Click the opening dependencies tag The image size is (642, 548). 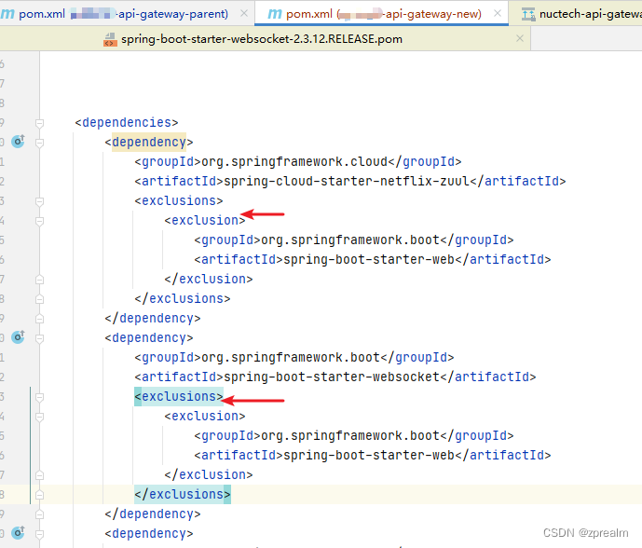[x=127, y=122]
